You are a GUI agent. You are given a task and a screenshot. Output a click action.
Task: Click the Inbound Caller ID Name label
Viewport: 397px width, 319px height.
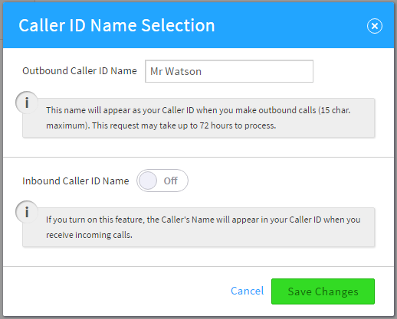point(76,181)
